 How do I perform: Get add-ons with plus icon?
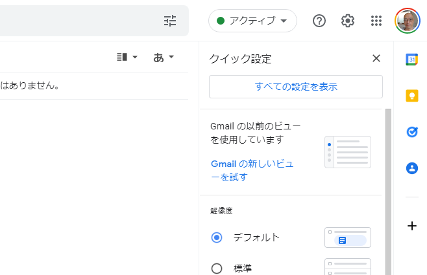tap(411, 226)
